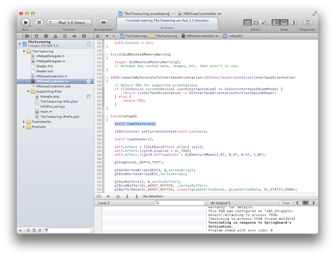The width and height of the screenshot is (335, 257).
Task: Toggle the Utilities pane view button
Action: pyautogui.click(x=293, y=23)
